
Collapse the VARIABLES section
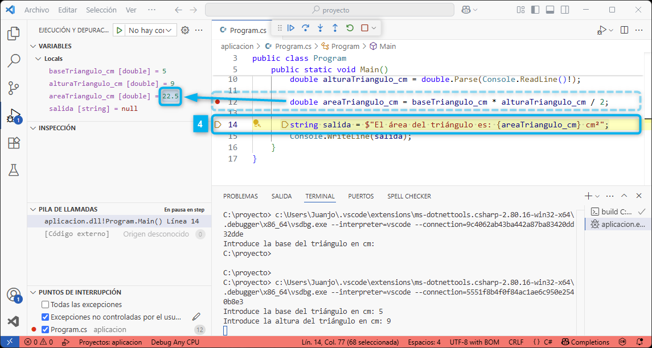click(34, 46)
